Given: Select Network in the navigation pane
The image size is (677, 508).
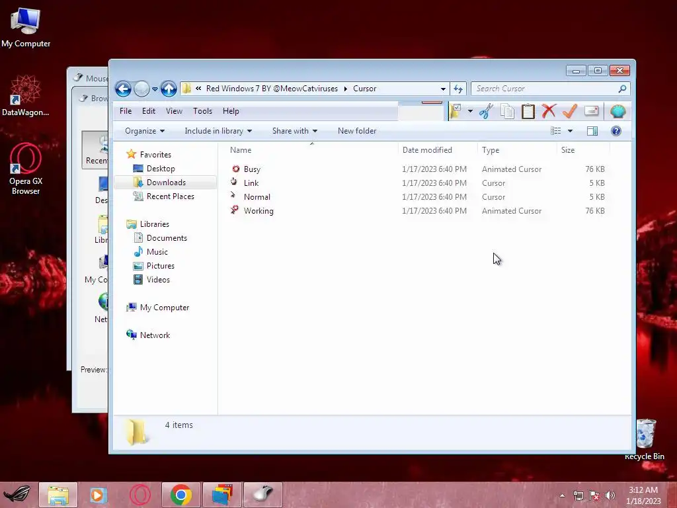Looking at the screenshot, I should pyautogui.click(x=155, y=335).
